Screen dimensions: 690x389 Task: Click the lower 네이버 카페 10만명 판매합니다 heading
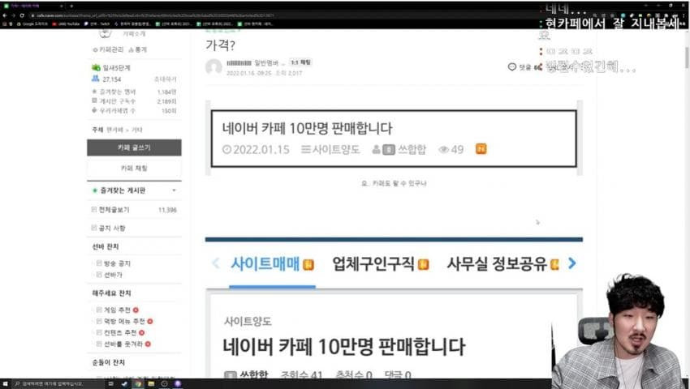pyautogui.click(x=343, y=346)
